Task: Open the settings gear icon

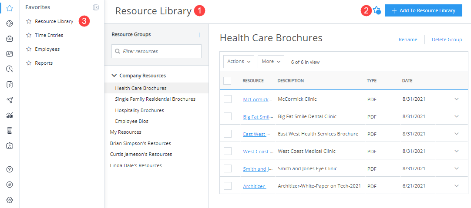Action: point(10,200)
